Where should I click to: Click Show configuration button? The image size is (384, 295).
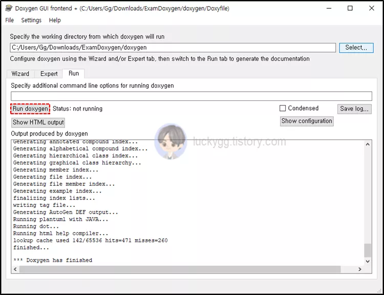(307, 121)
